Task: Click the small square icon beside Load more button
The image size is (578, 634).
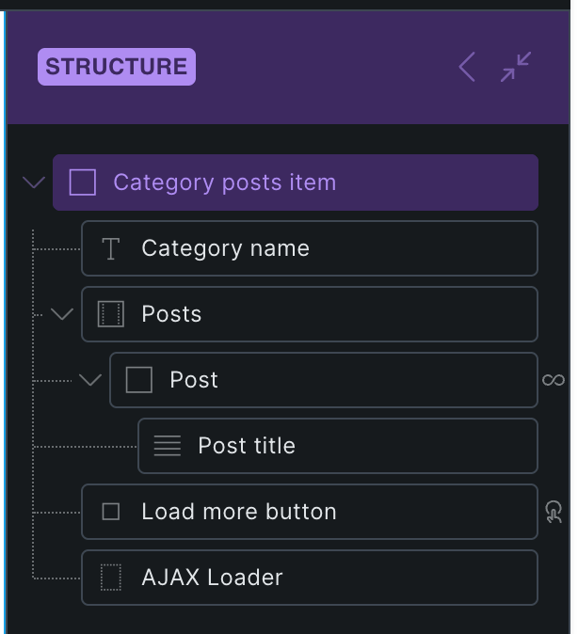Action: [x=111, y=512]
